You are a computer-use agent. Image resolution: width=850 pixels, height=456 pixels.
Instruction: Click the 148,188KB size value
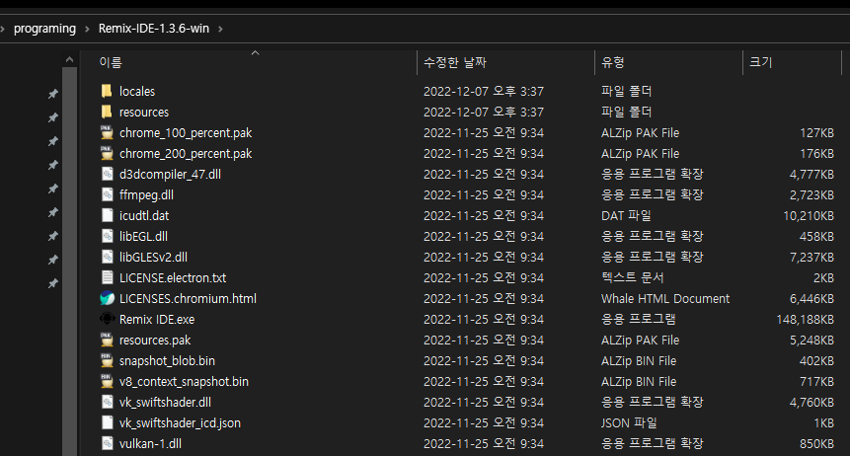click(x=805, y=320)
